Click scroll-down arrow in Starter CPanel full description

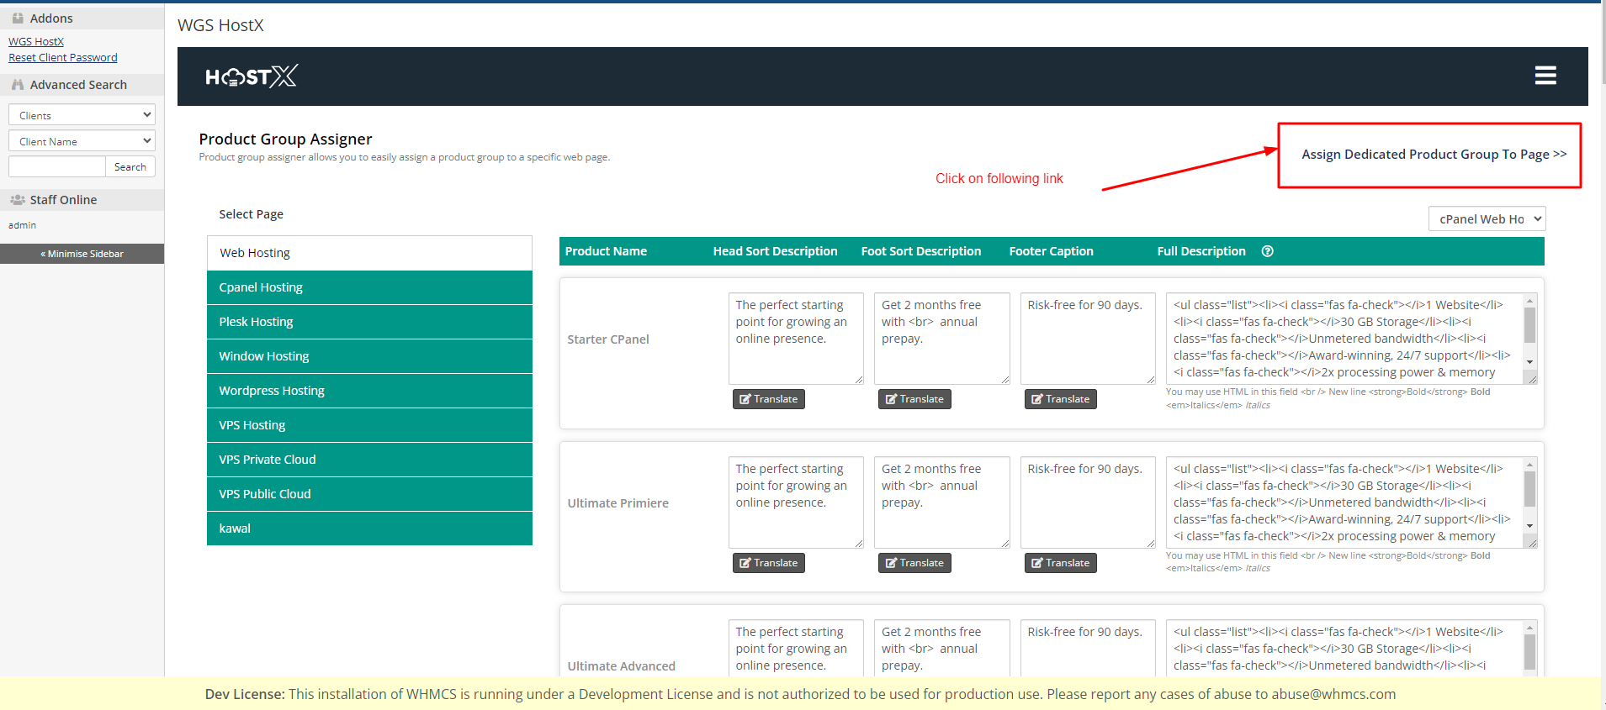pos(1529,362)
